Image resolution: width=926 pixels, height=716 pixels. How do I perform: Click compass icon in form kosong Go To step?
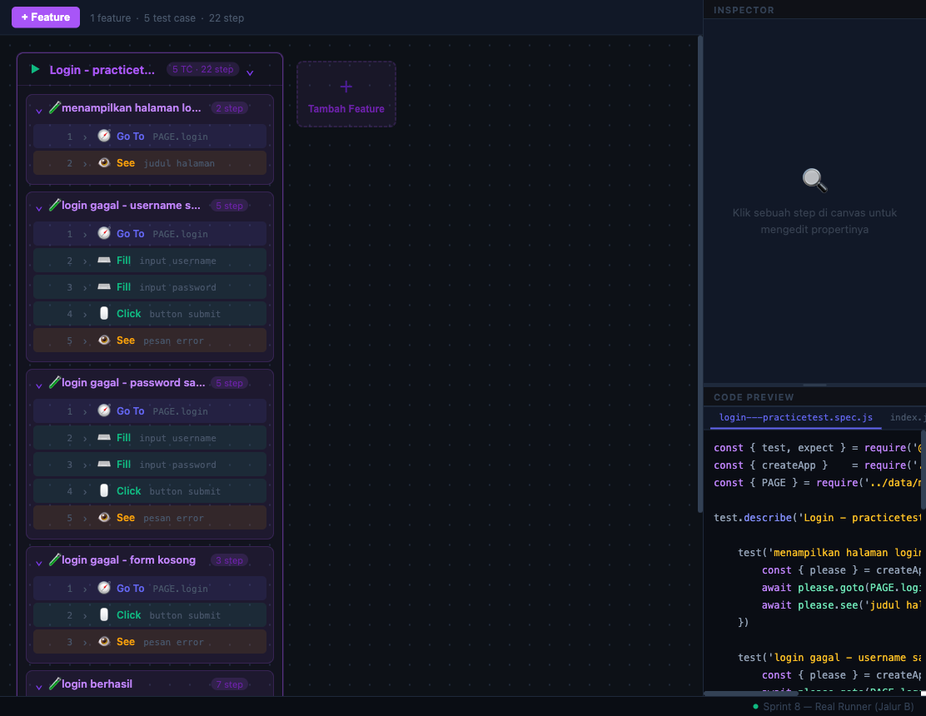pos(104,588)
